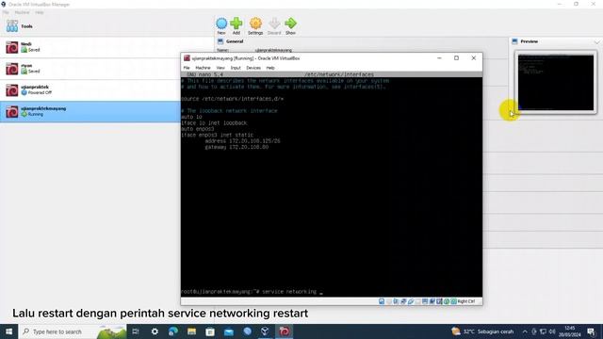Image resolution: width=603 pixels, height=339 pixels.
Task: Open Task View on the taskbar
Action: (x=136, y=331)
